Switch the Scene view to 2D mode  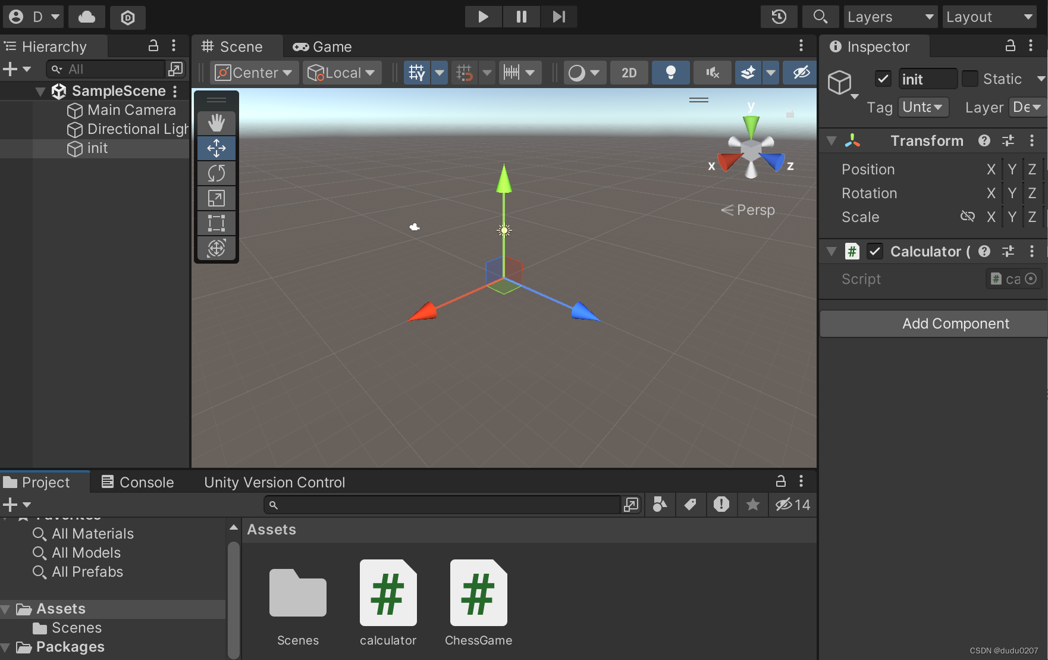tap(629, 72)
